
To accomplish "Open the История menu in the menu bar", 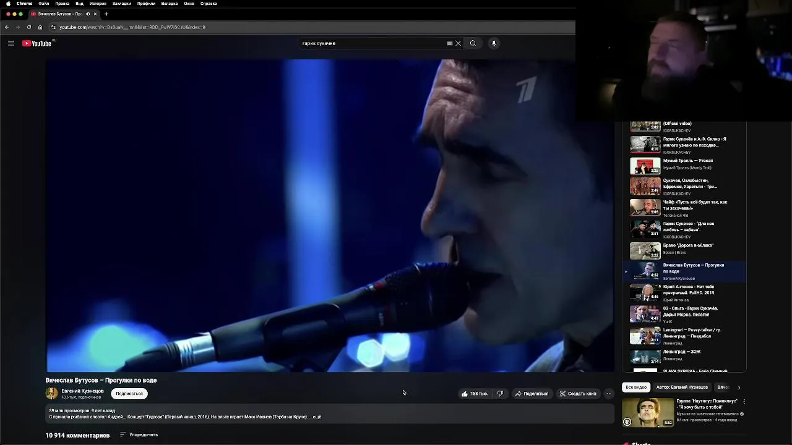I will (x=98, y=4).
